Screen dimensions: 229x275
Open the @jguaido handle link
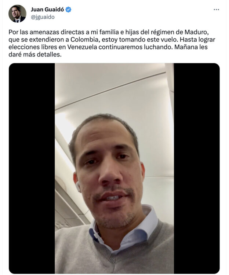pos(43,17)
